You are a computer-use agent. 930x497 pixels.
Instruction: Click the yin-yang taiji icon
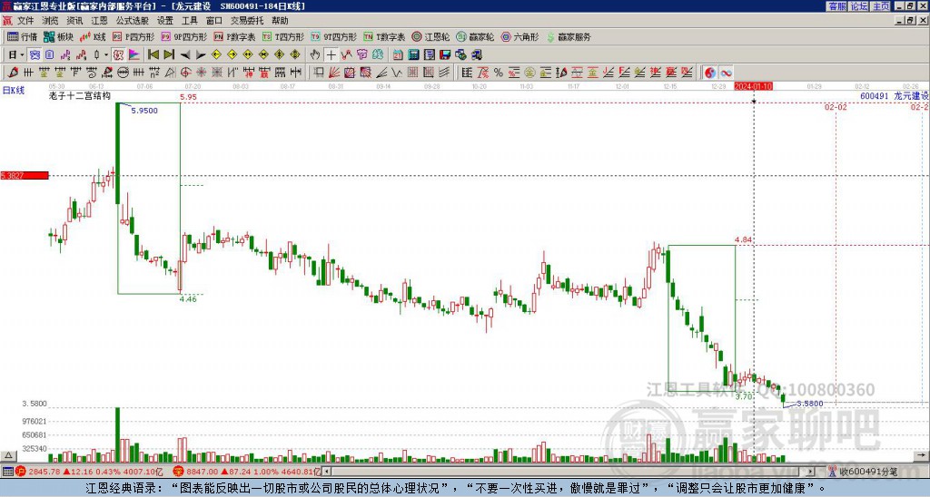(x=710, y=73)
